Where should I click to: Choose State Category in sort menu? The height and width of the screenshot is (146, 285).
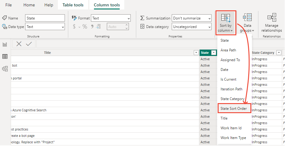tap(234, 99)
